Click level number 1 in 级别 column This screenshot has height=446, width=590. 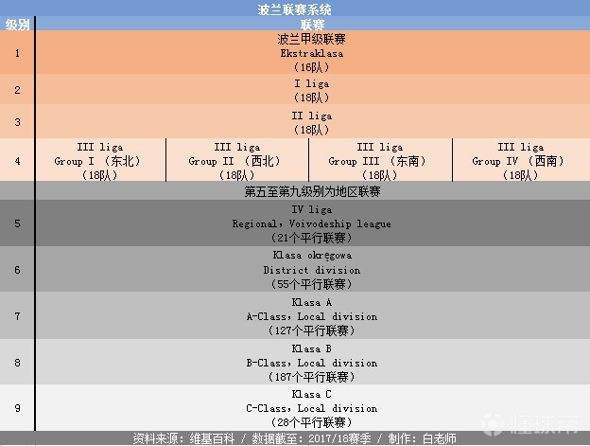[17, 53]
